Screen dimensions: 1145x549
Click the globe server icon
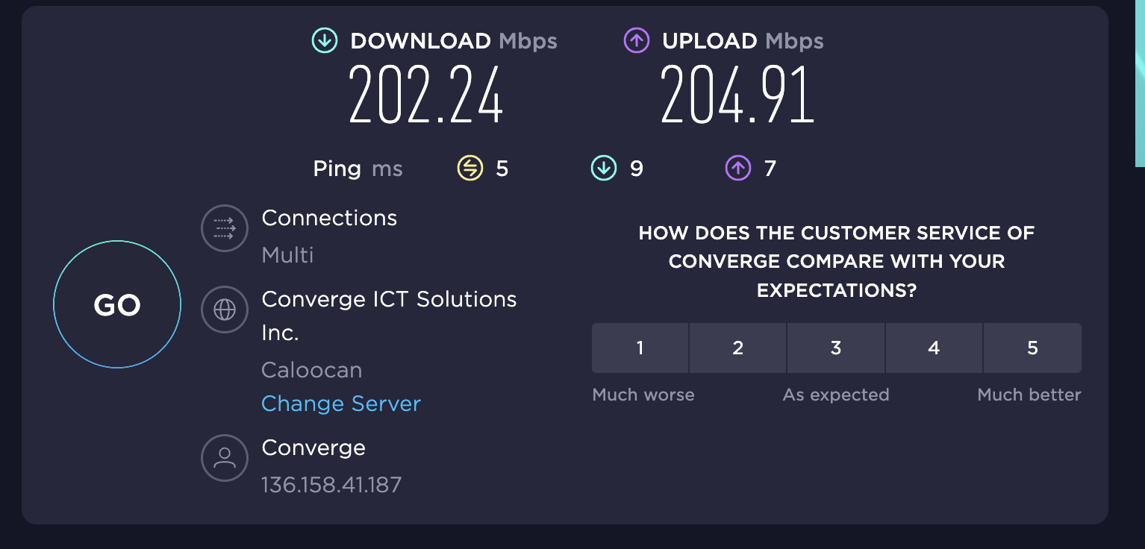225,309
